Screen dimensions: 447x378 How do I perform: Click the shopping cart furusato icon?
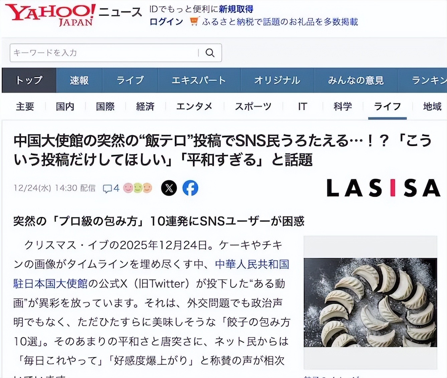[194, 21]
